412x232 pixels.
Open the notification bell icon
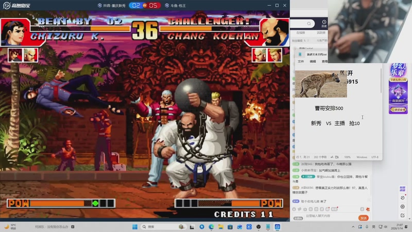pos(406,227)
